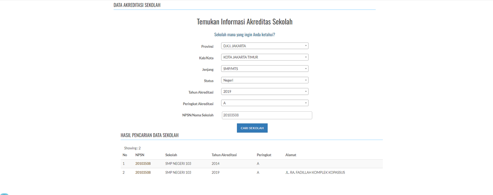Open the Provinsi dropdown showing D.K.I. JAKARTA
Screen dimensions: 493x195
(264, 46)
